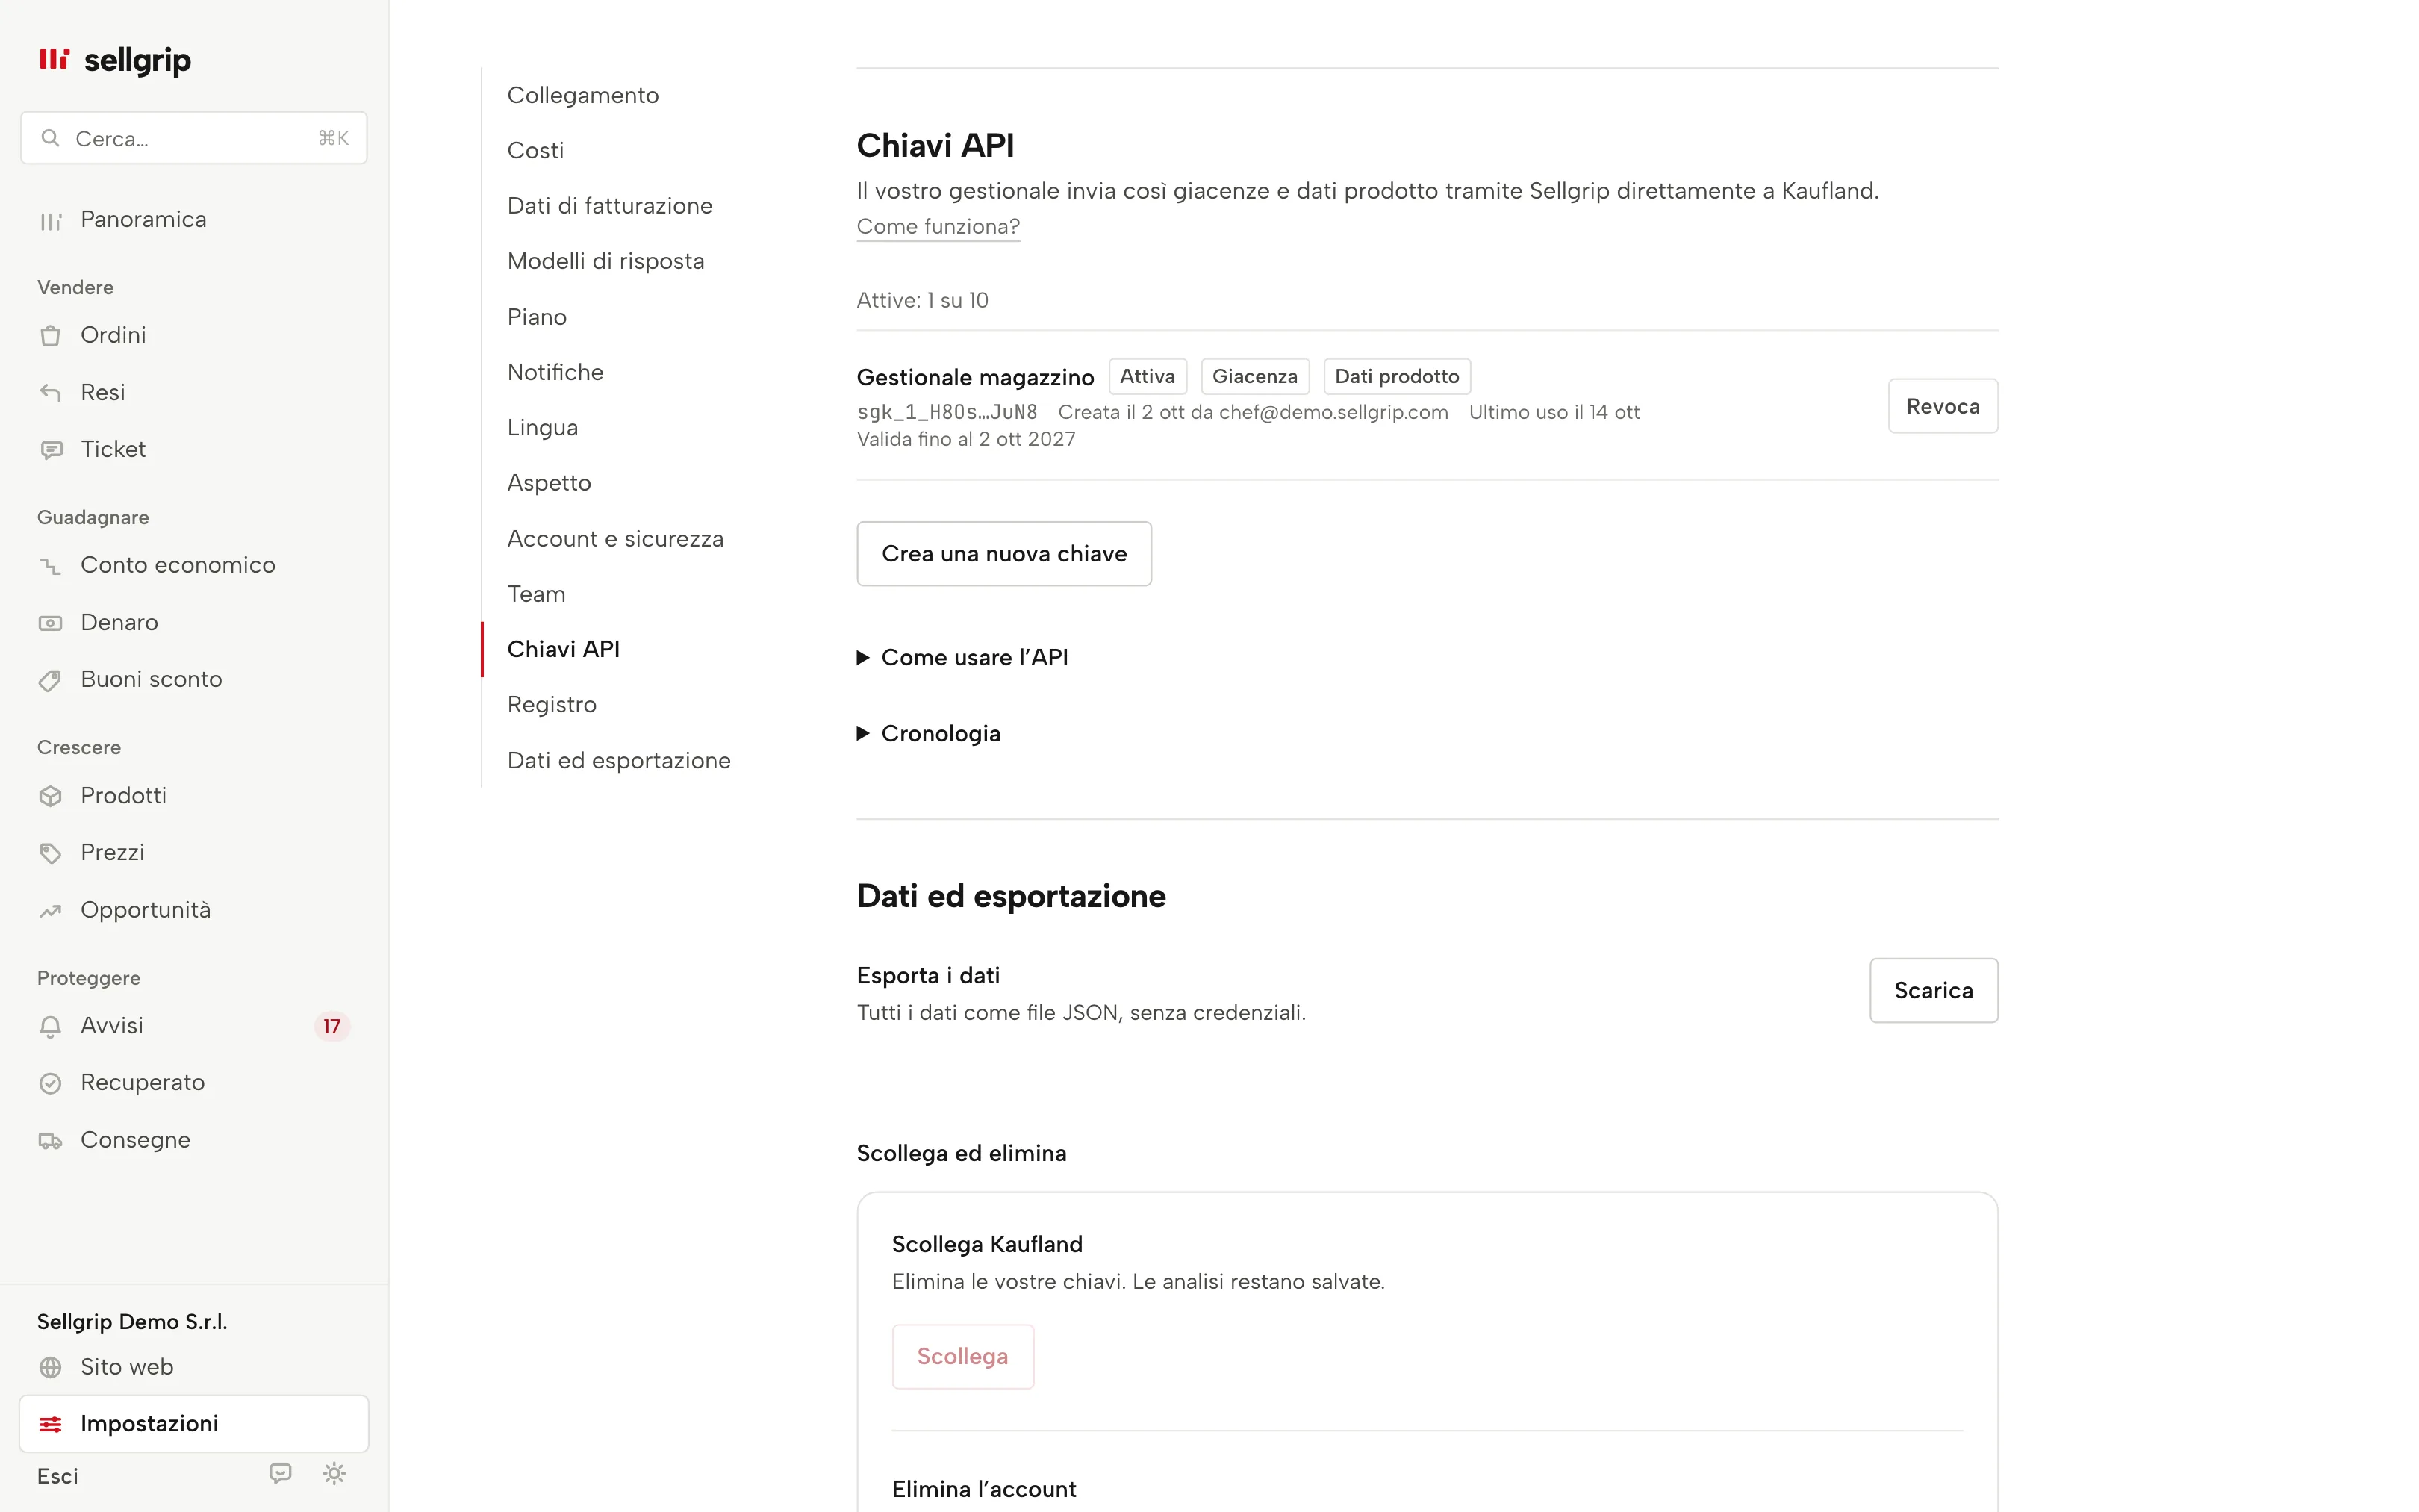Open the feedback chat icon near Esci

coord(280,1473)
